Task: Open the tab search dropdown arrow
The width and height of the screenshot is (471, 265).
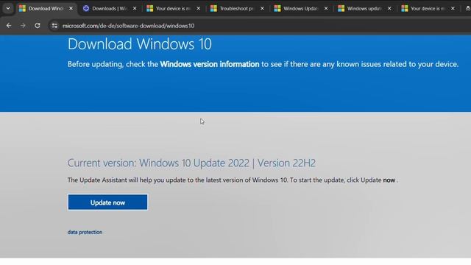Action: coord(8,8)
